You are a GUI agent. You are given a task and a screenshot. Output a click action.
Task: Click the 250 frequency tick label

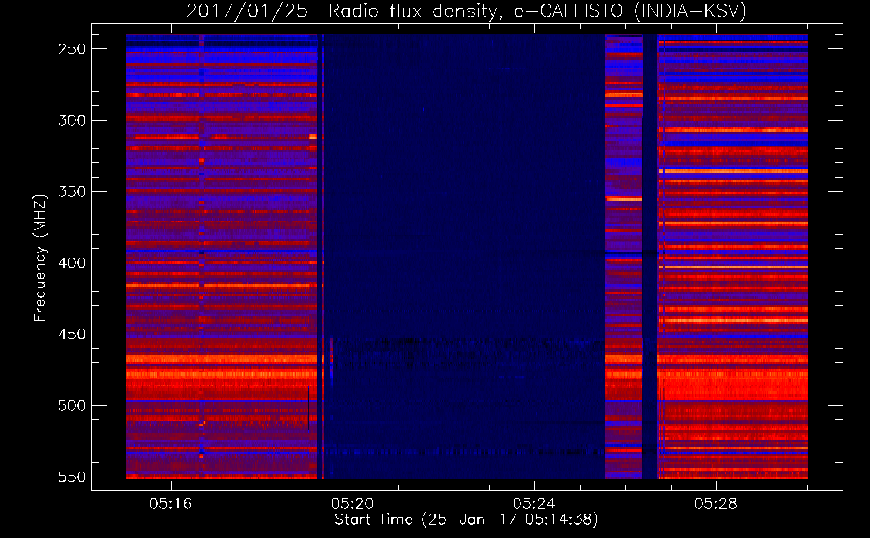72,49
